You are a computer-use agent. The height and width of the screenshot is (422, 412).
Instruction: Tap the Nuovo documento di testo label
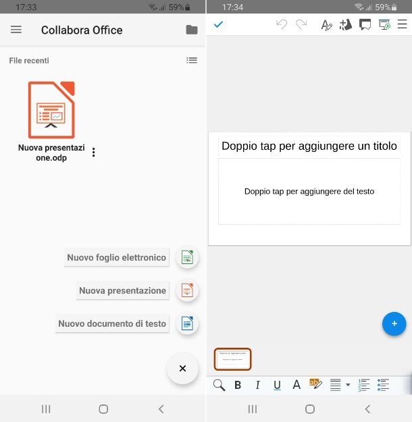(x=112, y=323)
